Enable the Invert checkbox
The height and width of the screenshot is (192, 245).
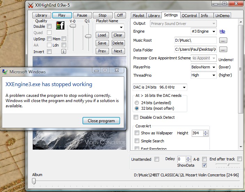click(49, 51)
